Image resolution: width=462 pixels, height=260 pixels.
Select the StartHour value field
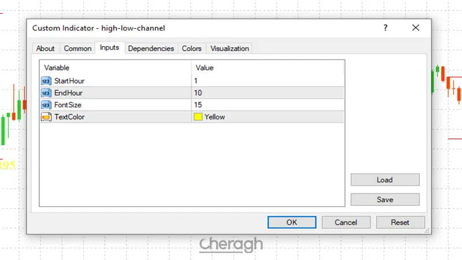pyautogui.click(x=267, y=81)
